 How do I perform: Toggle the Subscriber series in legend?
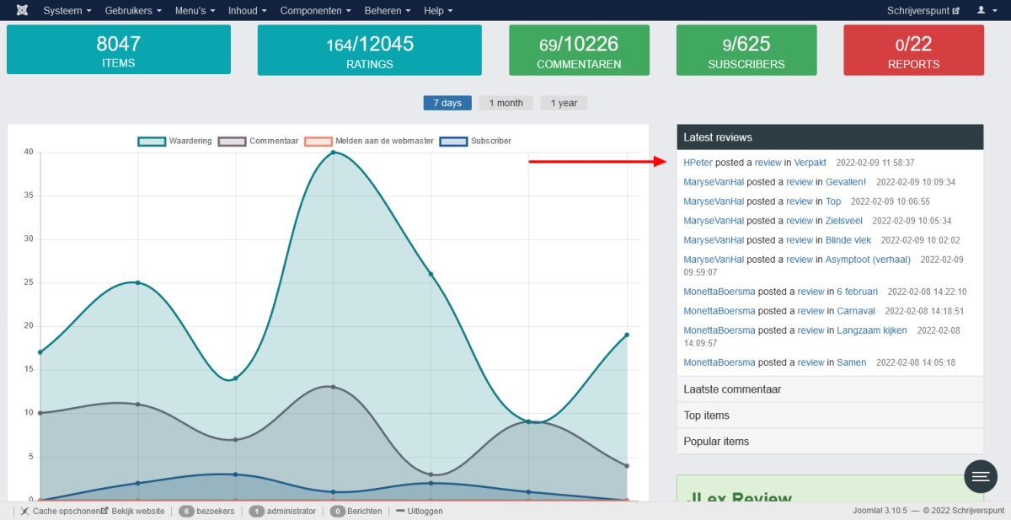[x=453, y=141]
